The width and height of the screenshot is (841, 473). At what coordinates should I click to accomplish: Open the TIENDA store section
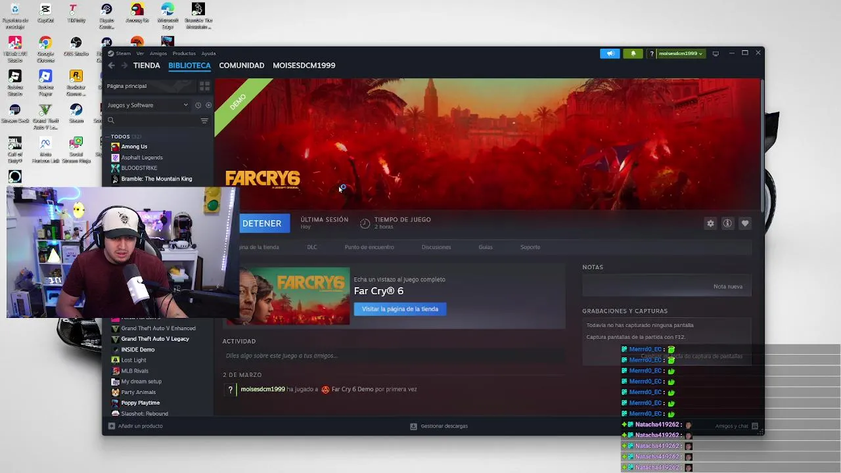(x=147, y=66)
